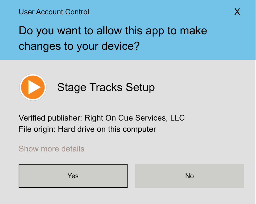
Task: Click "Hard drive on this computer" text
Action: (x=107, y=129)
